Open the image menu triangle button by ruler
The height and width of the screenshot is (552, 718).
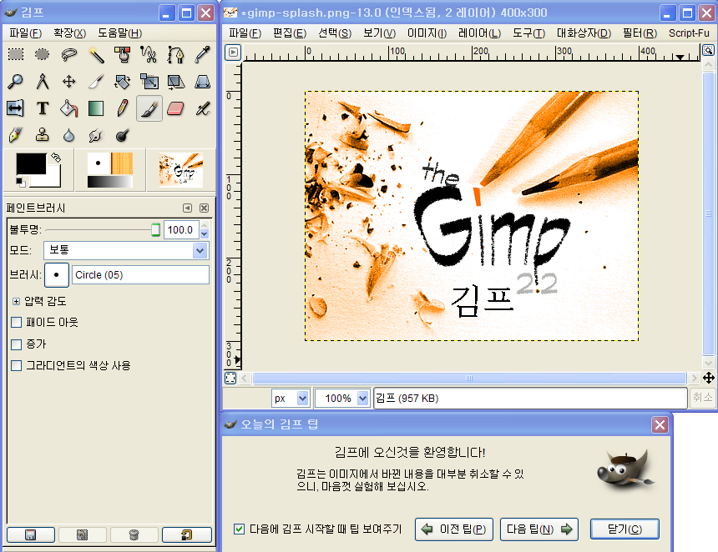pos(233,53)
